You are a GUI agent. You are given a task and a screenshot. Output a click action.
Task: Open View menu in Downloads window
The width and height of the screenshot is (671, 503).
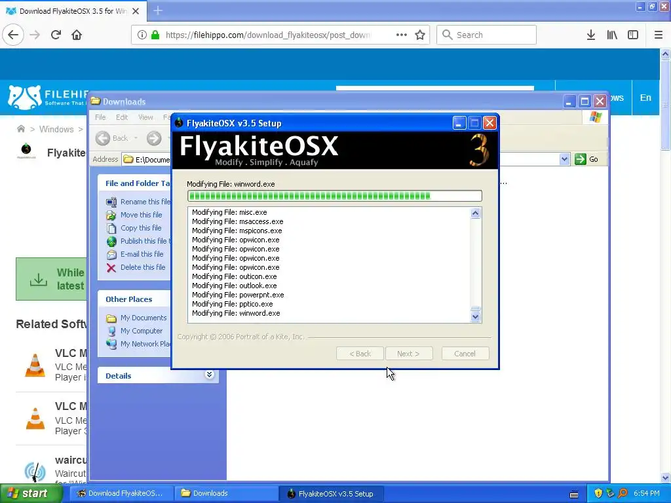[x=145, y=117]
